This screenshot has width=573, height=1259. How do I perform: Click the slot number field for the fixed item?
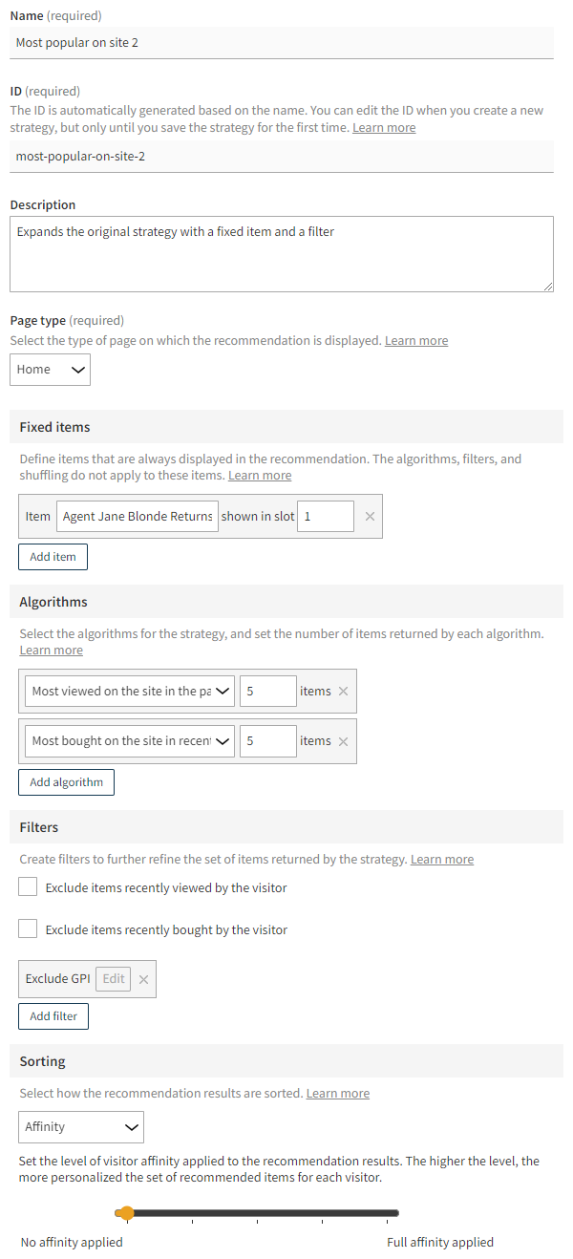pyautogui.click(x=325, y=516)
